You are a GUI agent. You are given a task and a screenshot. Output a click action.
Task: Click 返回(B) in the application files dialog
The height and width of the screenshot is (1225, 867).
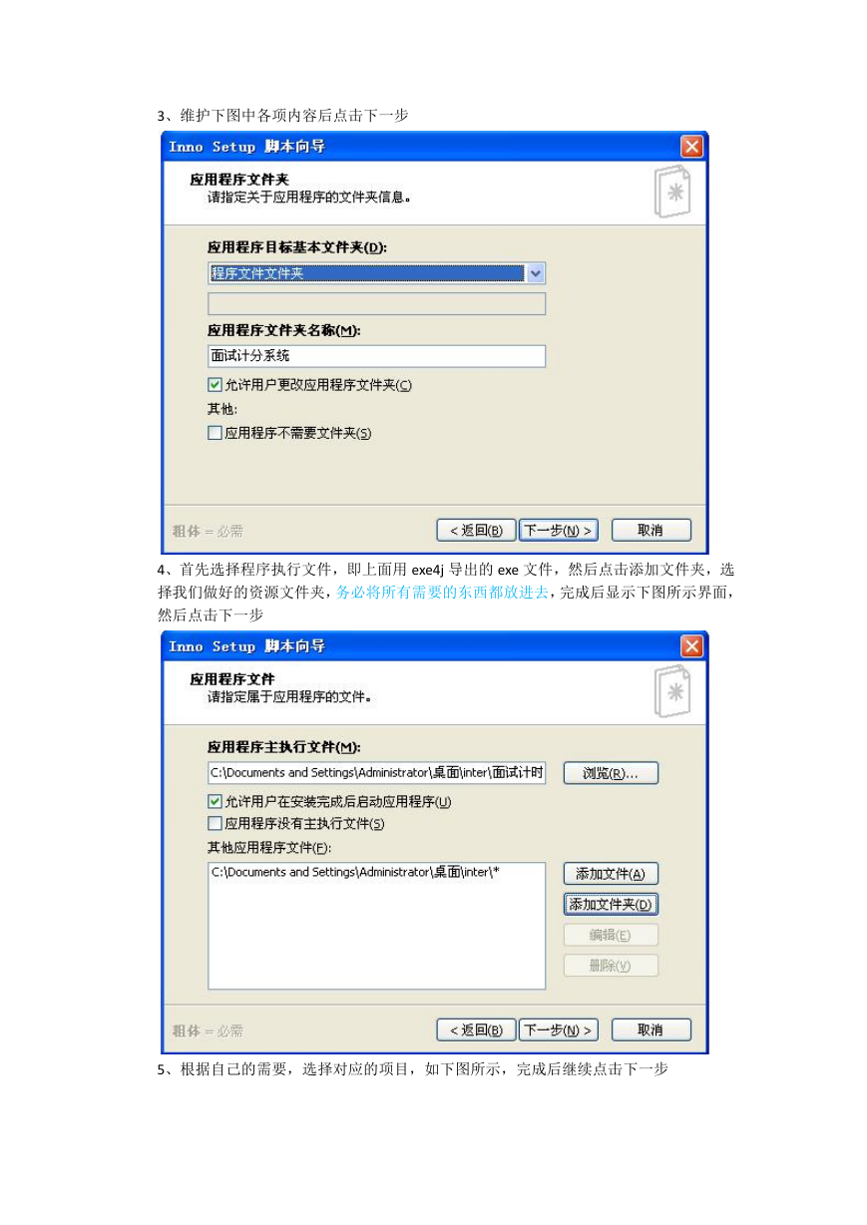(x=476, y=1029)
